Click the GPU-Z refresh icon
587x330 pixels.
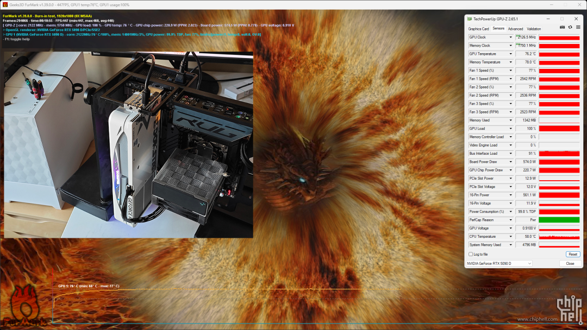tap(570, 27)
